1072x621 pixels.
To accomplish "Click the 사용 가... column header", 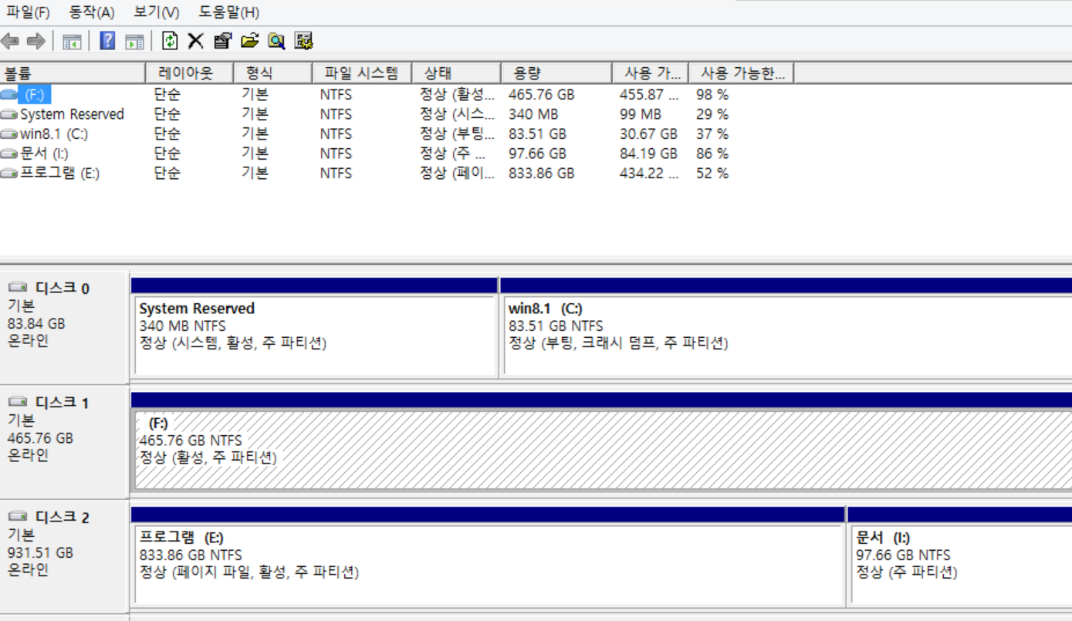I will pos(650,73).
